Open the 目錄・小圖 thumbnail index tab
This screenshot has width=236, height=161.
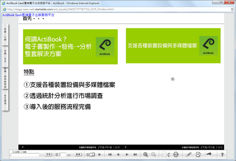pyautogui.click(x=5, y=35)
